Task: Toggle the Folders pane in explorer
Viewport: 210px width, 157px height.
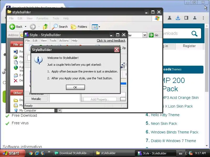Action: pyautogui.click(x=79, y=27)
